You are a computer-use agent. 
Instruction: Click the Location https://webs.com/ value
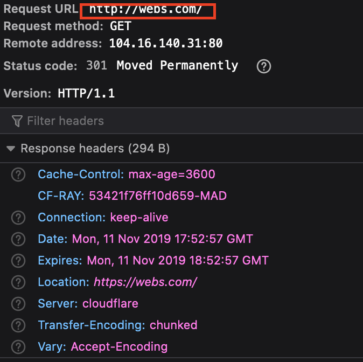tap(145, 282)
